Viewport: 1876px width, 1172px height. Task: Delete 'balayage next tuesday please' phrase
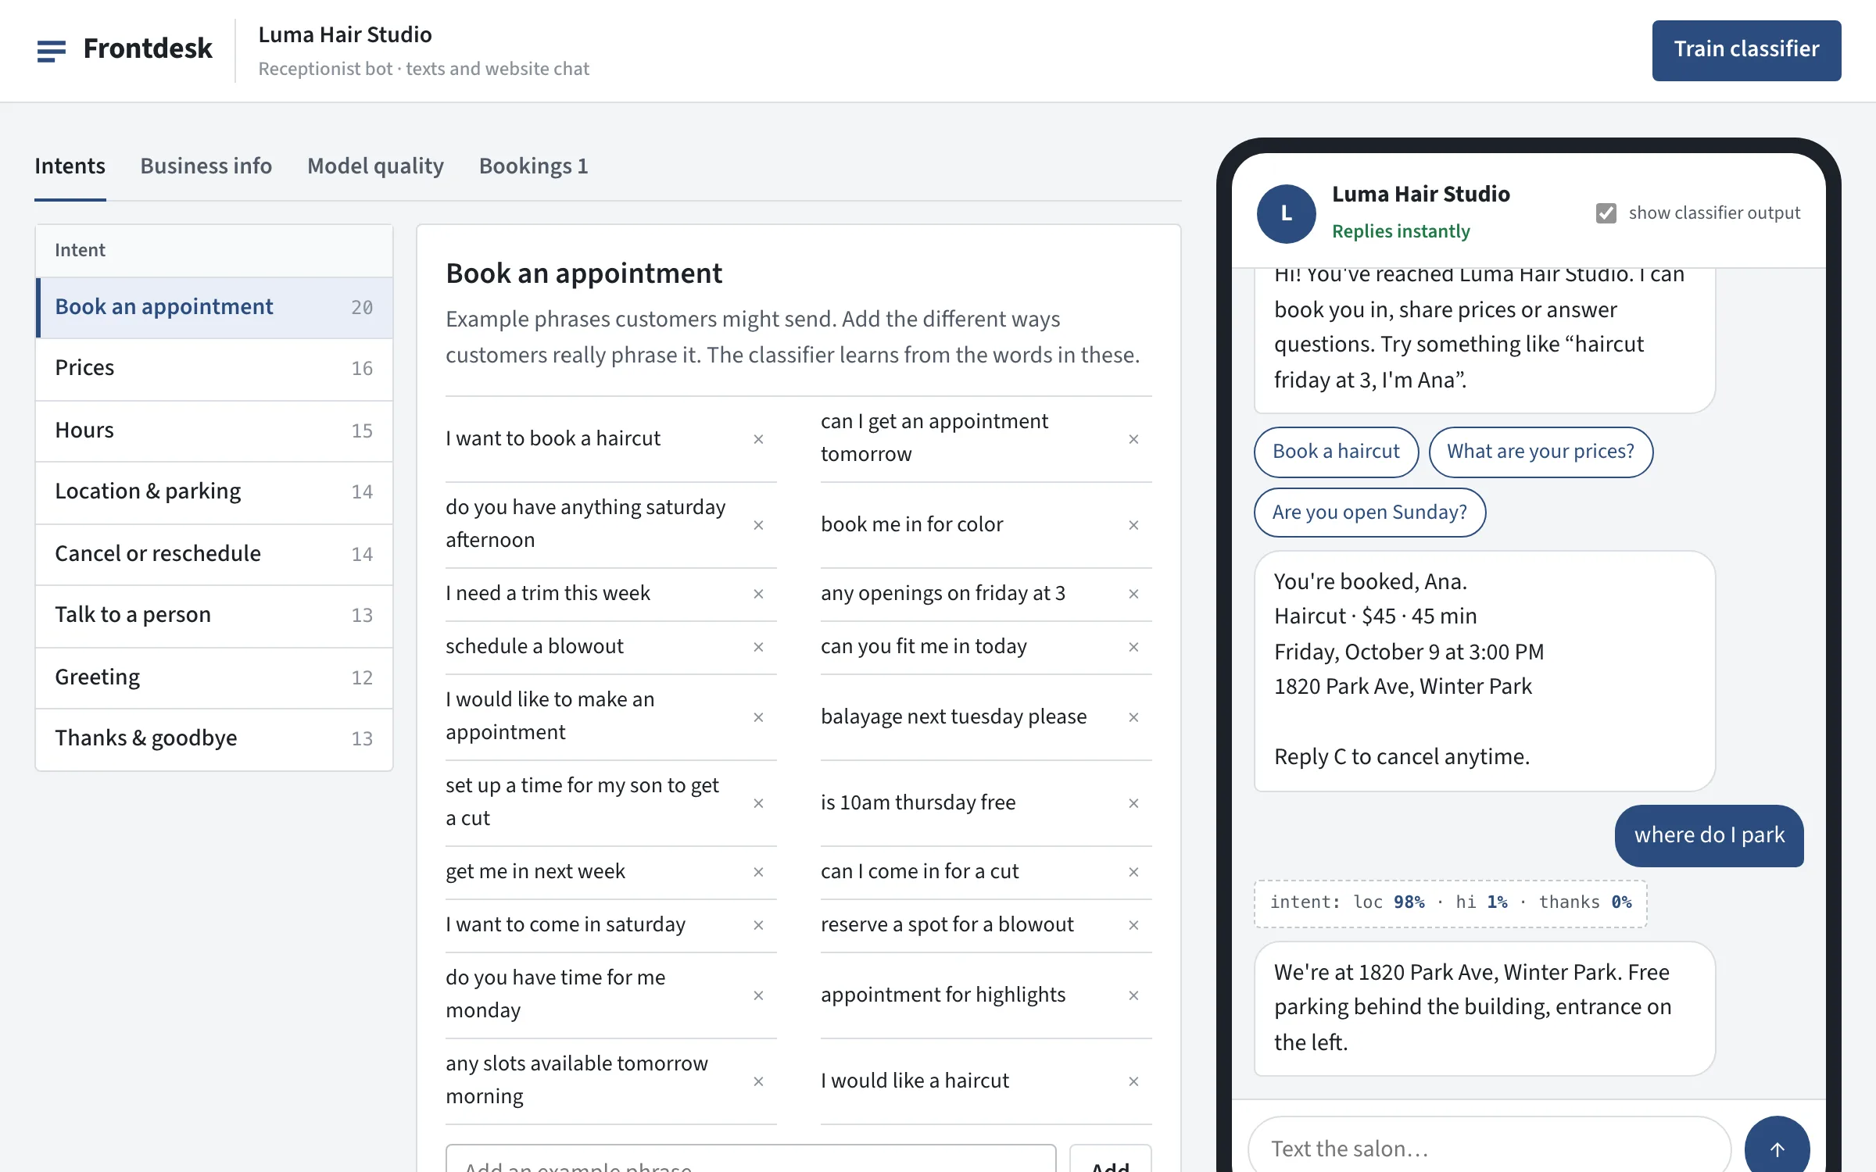point(1133,717)
